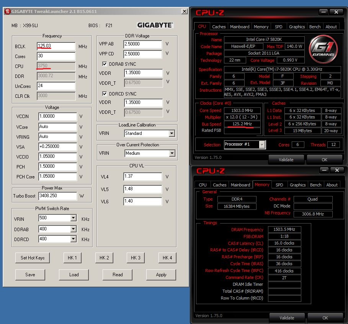Click the VSA voltage input field

[x=58, y=147]
